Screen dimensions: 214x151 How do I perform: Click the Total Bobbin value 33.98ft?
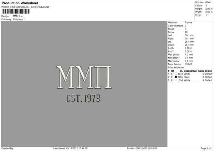189,64
